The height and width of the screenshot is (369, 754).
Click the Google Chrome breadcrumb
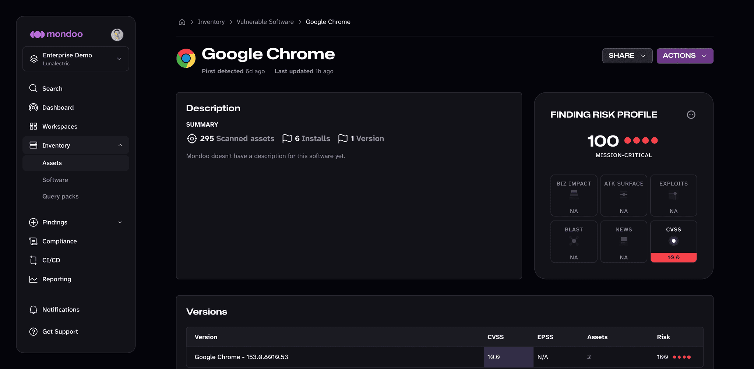[328, 22]
